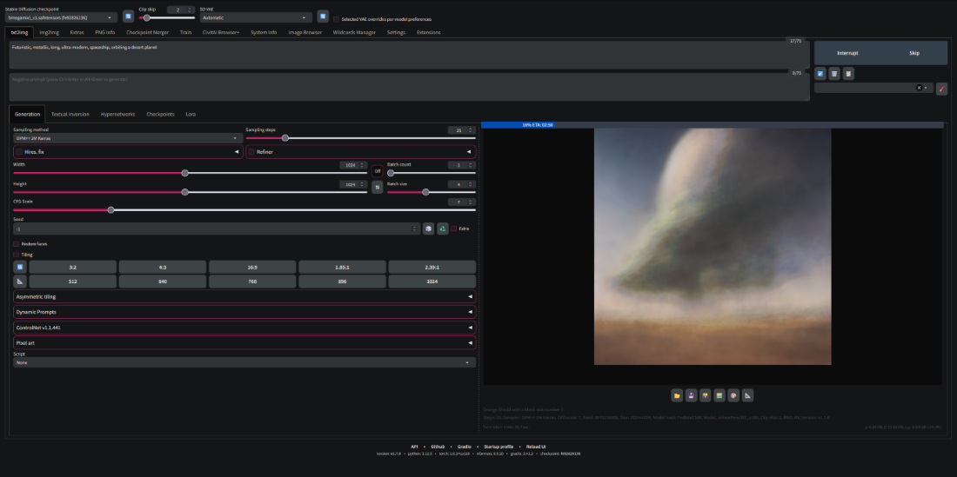Click the Skip button
Image resolution: width=957 pixels, height=477 pixels.
pos(914,53)
